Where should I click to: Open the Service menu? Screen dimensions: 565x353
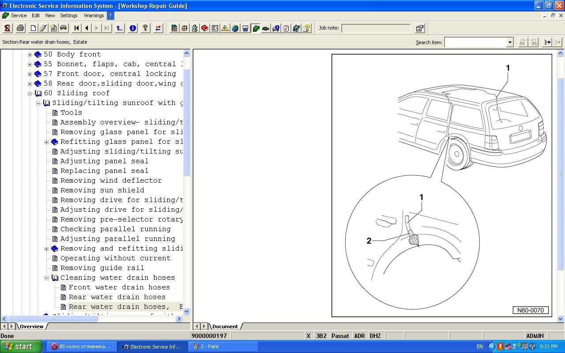[19, 15]
